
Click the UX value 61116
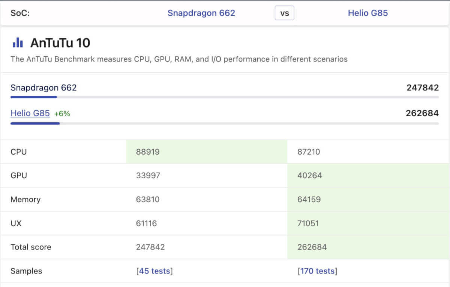click(x=147, y=224)
